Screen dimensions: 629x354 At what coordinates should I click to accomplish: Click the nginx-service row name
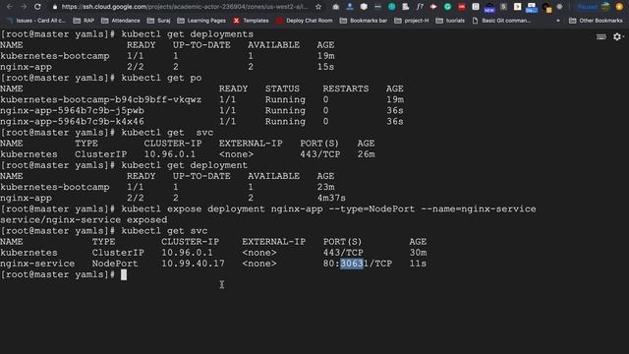point(37,264)
